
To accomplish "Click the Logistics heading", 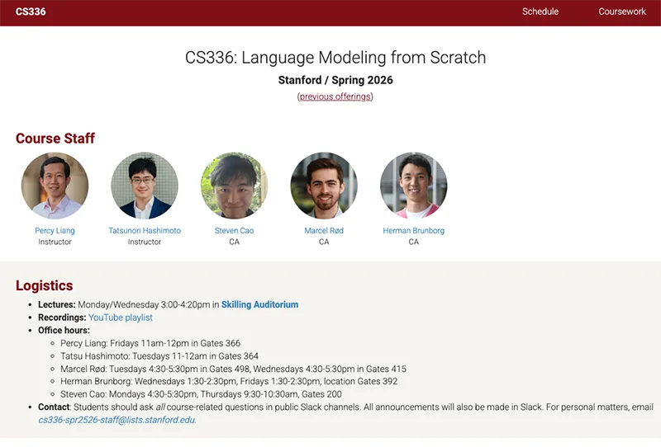I will (45, 285).
